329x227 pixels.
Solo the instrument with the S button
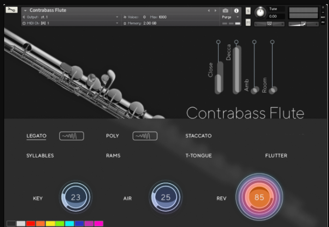[248, 11]
